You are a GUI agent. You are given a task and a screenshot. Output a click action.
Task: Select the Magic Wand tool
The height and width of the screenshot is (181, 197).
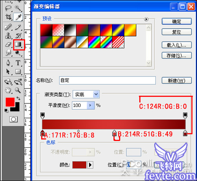pos(18,8)
